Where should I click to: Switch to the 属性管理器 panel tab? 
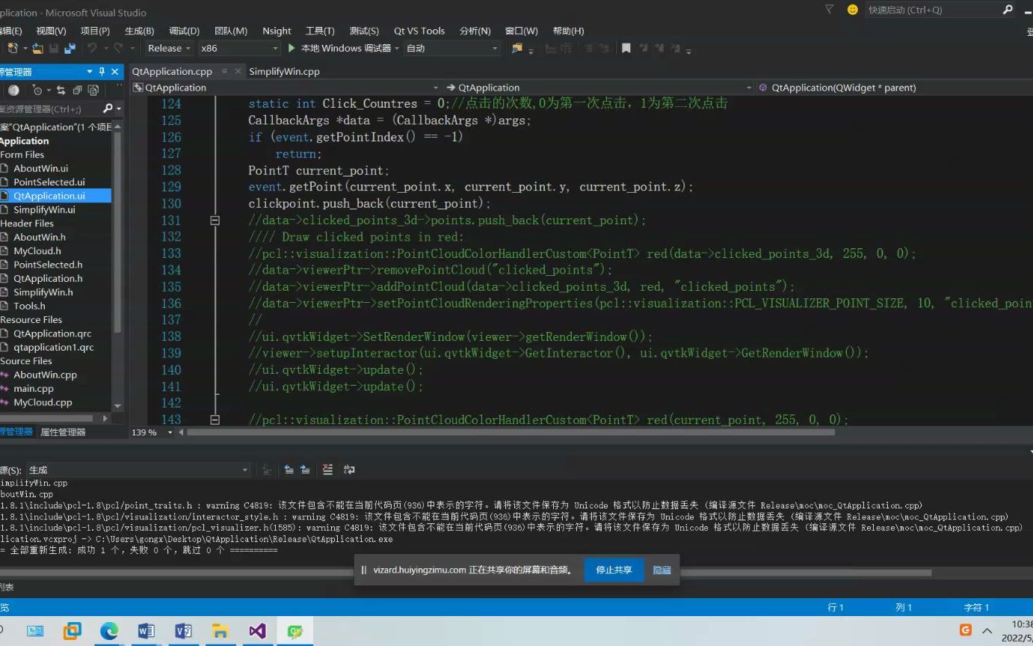click(63, 432)
